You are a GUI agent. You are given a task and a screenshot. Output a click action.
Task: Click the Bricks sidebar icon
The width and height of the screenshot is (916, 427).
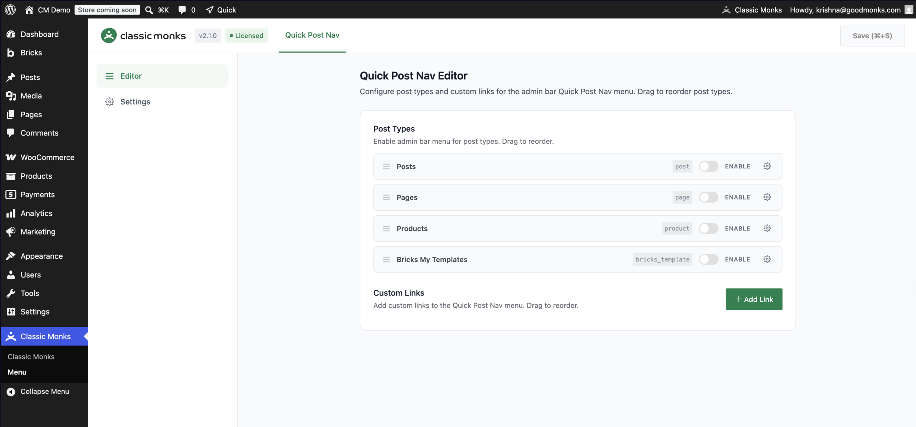[11, 53]
